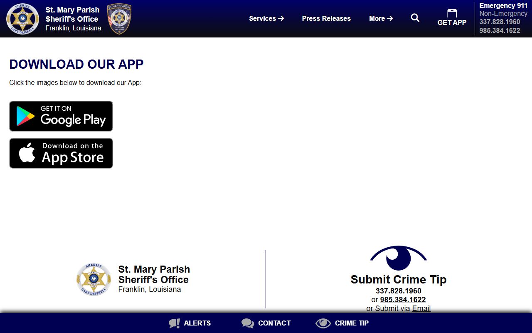532x333 pixels.
Task: Click the DOWNLOAD OUR APP heading
Action: (x=76, y=64)
